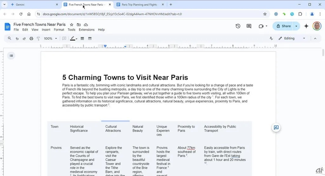Screen dimensions: 325x176
Task: Search the menus with magnifier icon
Action: tap(10, 38)
